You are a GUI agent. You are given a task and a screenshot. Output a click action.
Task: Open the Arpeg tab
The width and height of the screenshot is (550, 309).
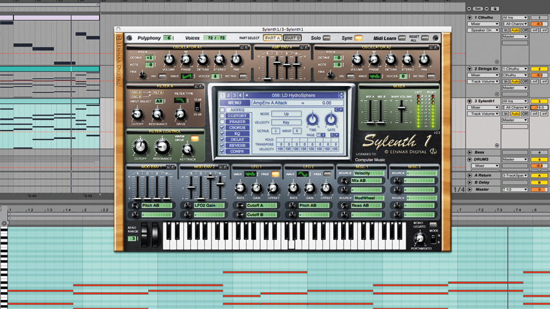click(x=237, y=110)
